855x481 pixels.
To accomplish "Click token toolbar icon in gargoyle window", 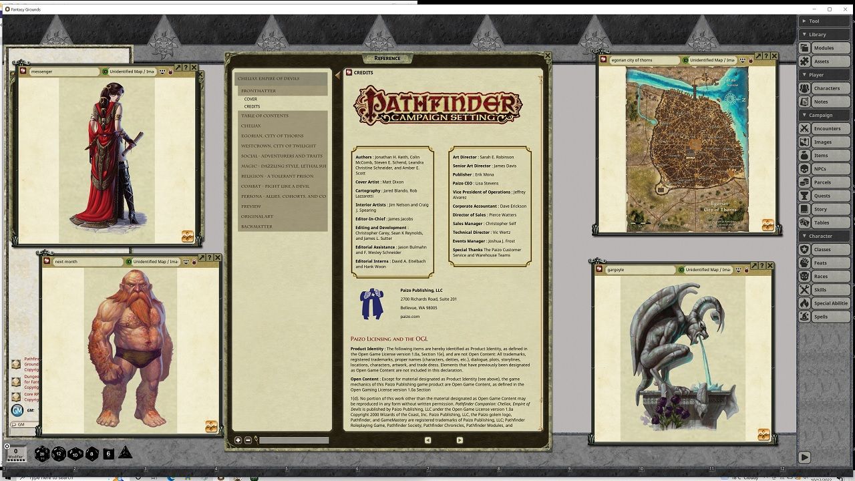I will click(763, 435).
